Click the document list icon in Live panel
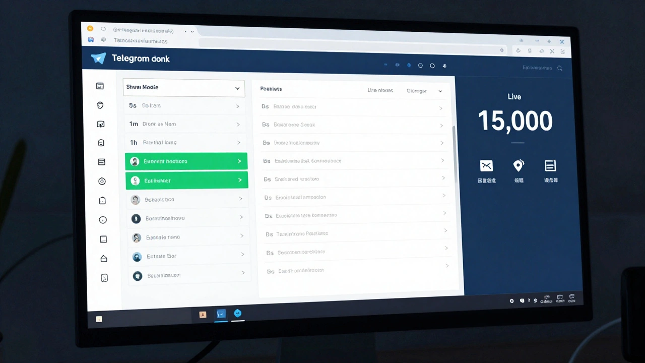This screenshot has height=363, width=645. (x=550, y=165)
